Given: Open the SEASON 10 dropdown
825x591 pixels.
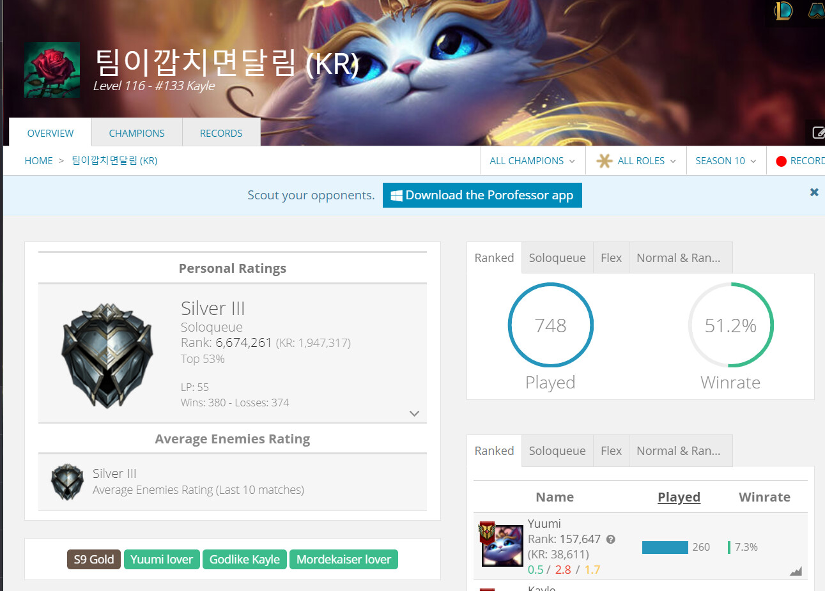Looking at the screenshot, I should coord(726,161).
